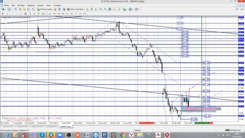
Task: Select the Horizontal Line tool
Action: point(17,14)
